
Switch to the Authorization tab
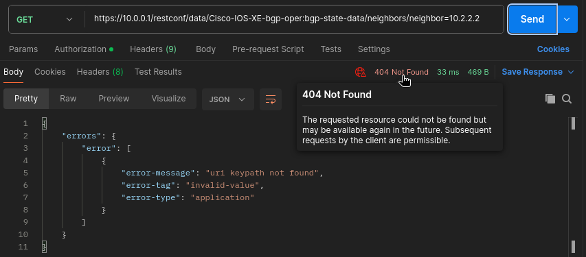pyautogui.click(x=84, y=49)
